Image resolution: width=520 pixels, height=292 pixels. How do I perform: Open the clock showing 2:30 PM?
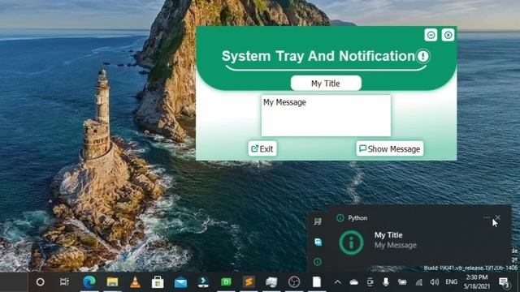477,281
